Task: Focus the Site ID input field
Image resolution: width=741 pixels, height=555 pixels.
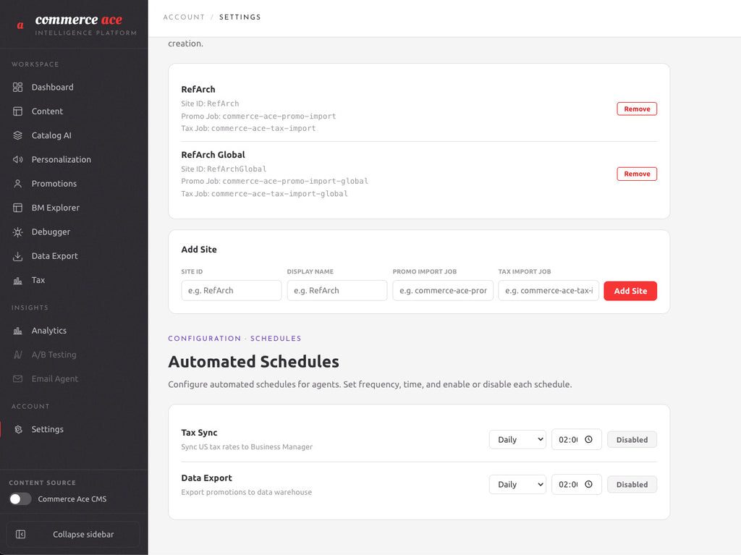Action: (231, 290)
